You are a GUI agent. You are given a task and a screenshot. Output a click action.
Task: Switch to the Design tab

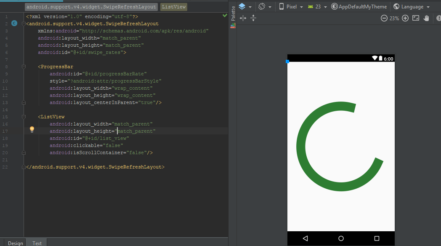(x=15, y=243)
